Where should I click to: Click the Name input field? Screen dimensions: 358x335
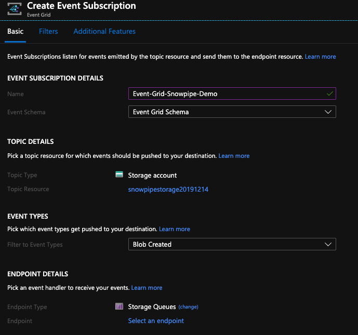(232, 93)
